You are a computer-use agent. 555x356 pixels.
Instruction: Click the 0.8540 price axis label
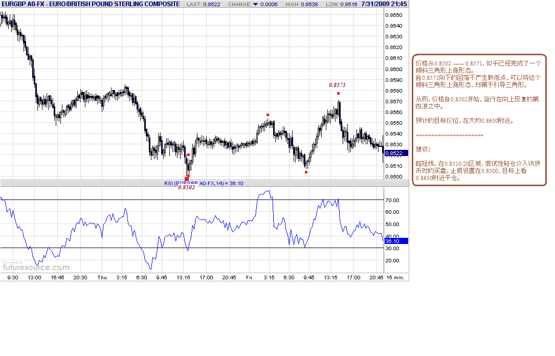tap(393, 134)
